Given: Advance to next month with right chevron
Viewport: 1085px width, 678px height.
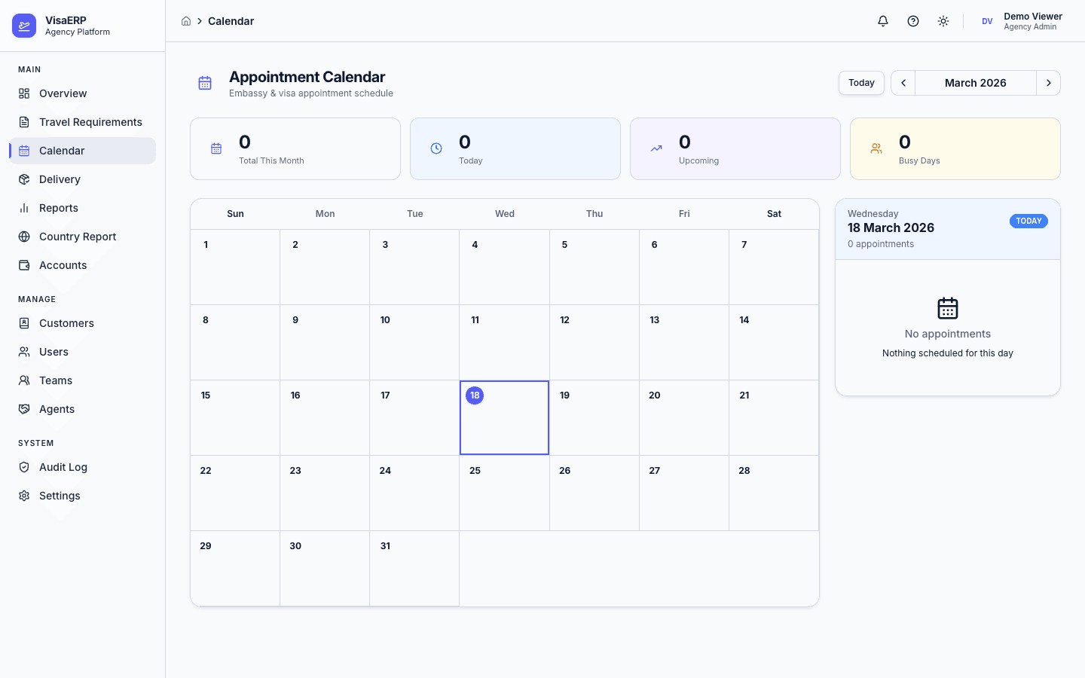Looking at the screenshot, I should (x=1049, y=83).
